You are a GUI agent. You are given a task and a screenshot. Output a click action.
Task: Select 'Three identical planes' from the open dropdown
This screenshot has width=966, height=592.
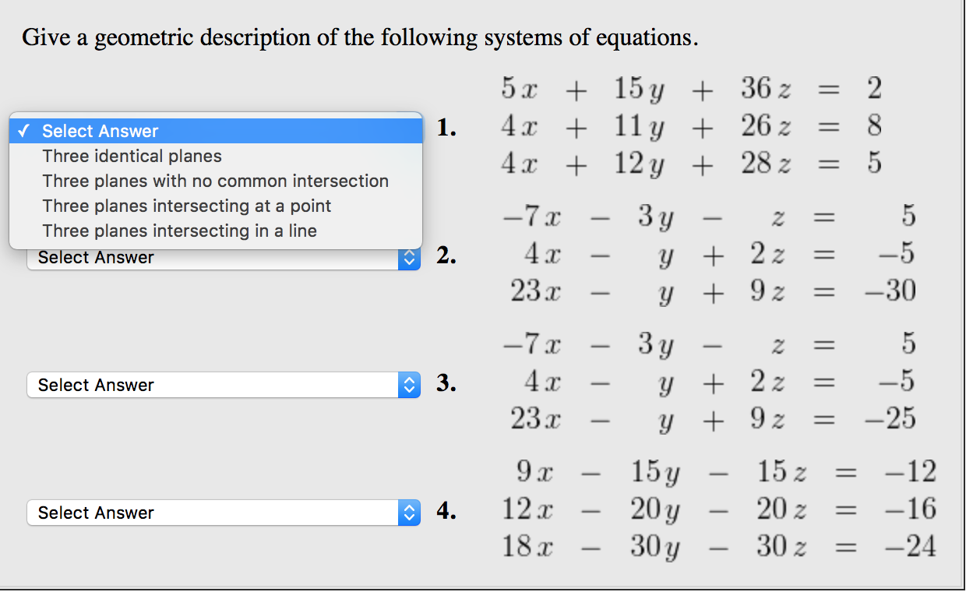click(131, 156)
